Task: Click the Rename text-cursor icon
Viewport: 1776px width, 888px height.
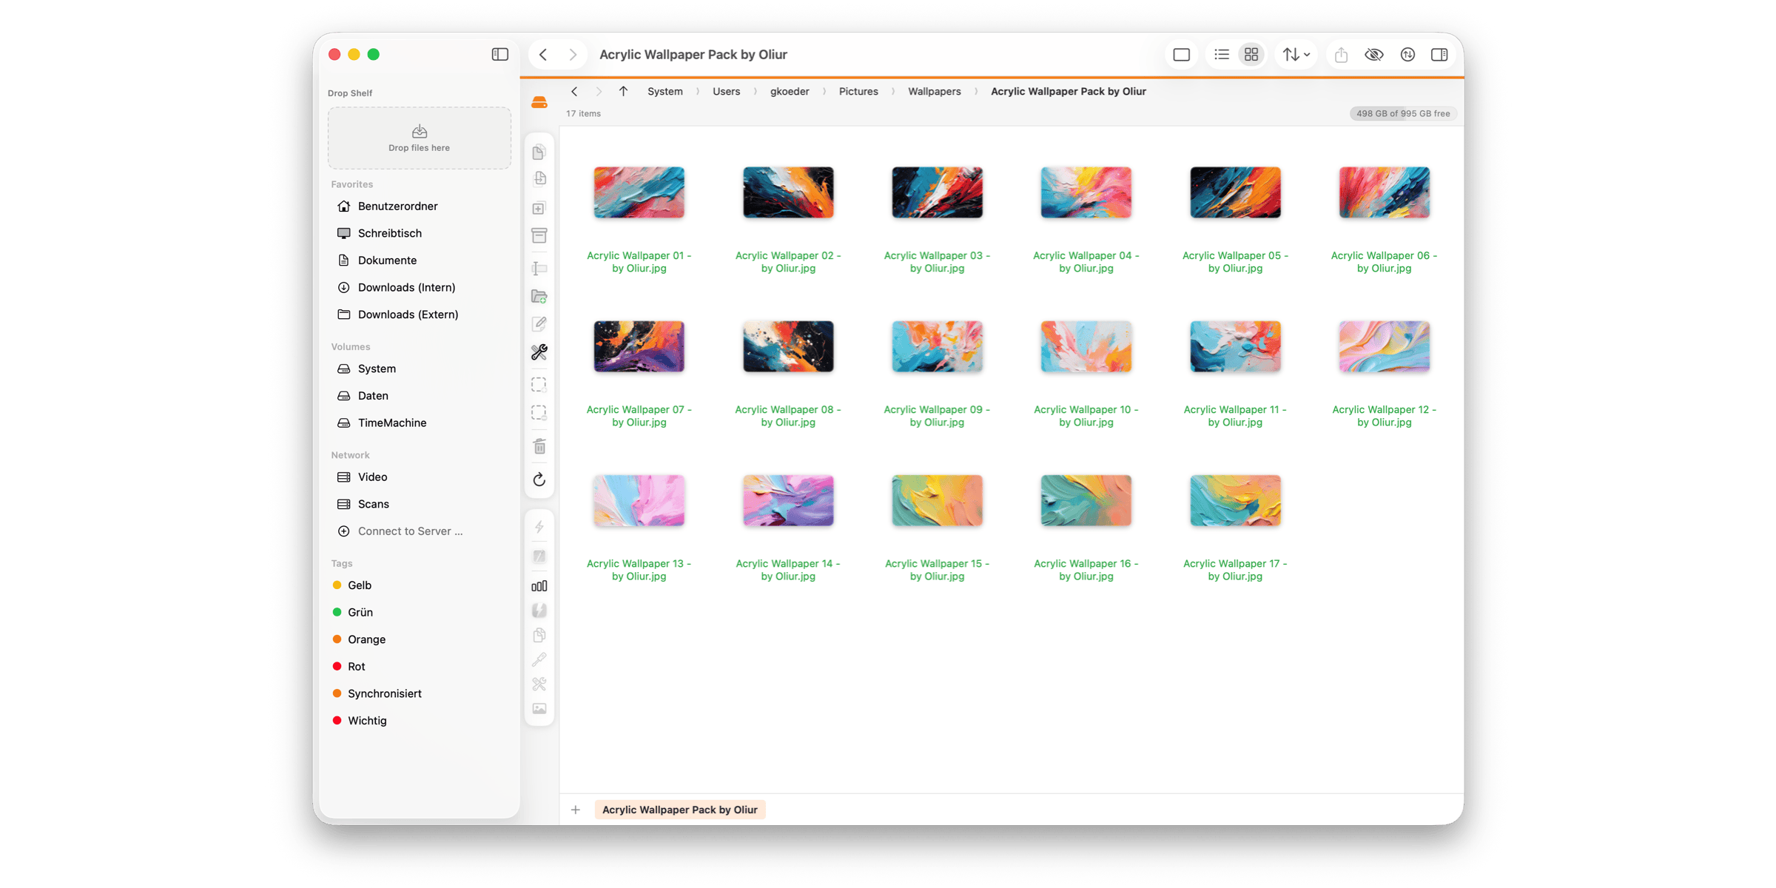Action: [x=539, y=268]
